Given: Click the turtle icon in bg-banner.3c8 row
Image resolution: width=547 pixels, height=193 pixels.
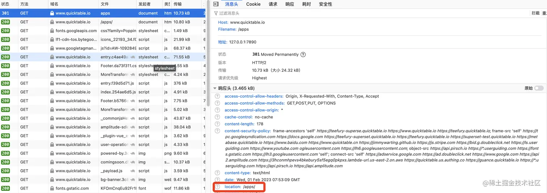Looking at the screenshot, I should tap(133, 180).
